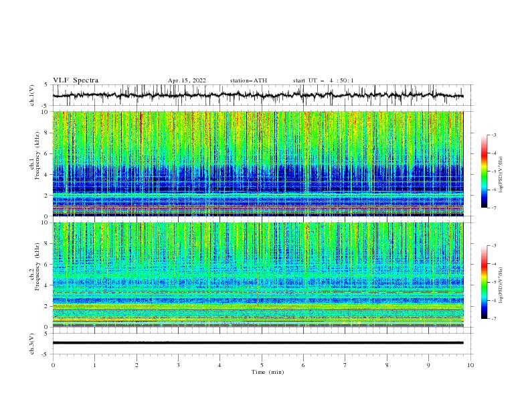Click the ch.3(V) black waveform band

pos(258,343)
